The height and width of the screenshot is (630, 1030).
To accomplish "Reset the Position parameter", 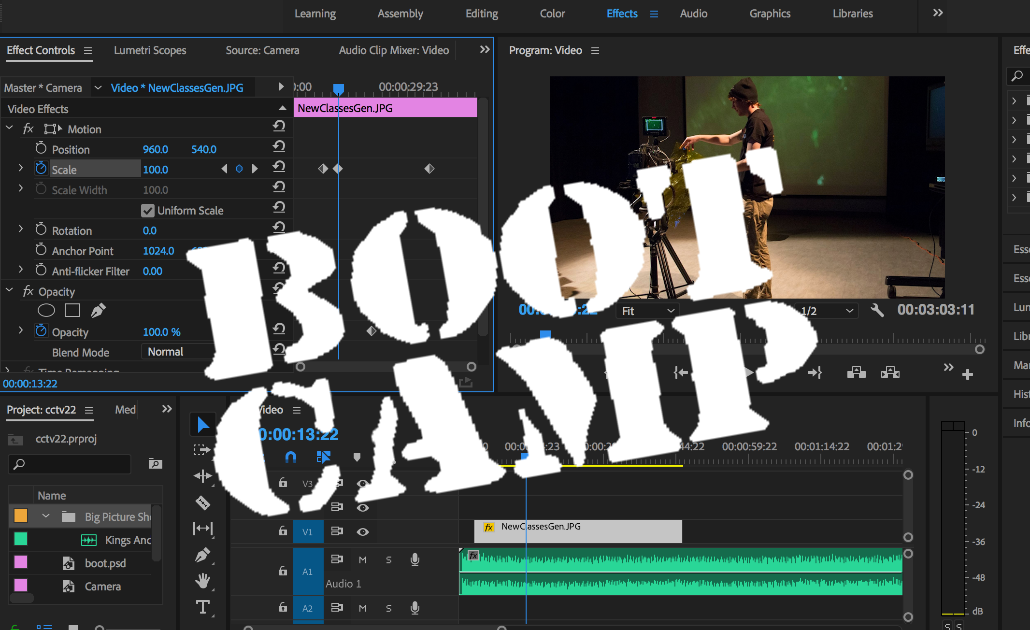I will (x=279, y=146).
